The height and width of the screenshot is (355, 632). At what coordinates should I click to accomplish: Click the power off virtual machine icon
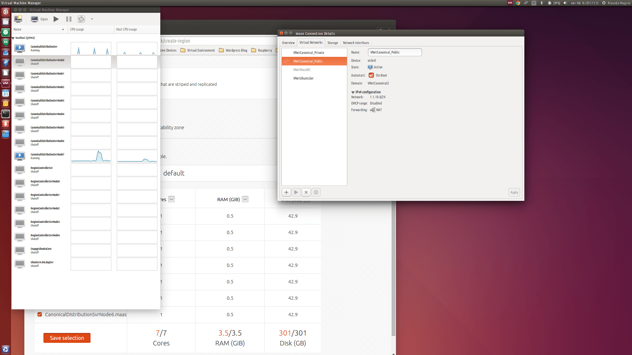[x=81, y=19]
